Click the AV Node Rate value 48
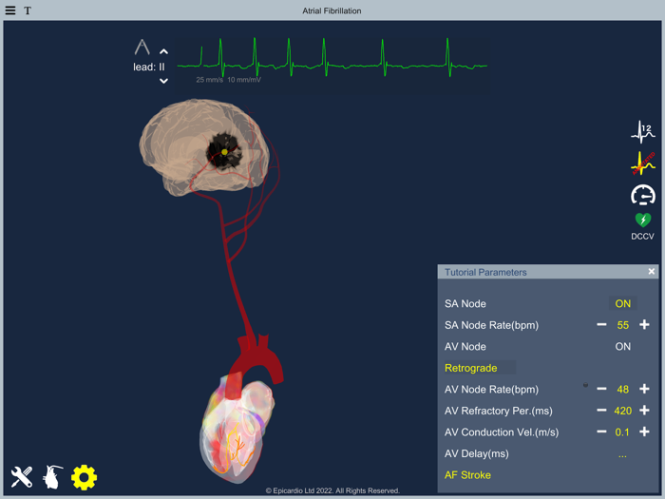 click(x=622, y=389)
